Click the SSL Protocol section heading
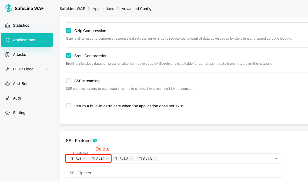This screenshot has width=308, height=181. [x=79, y=141]
